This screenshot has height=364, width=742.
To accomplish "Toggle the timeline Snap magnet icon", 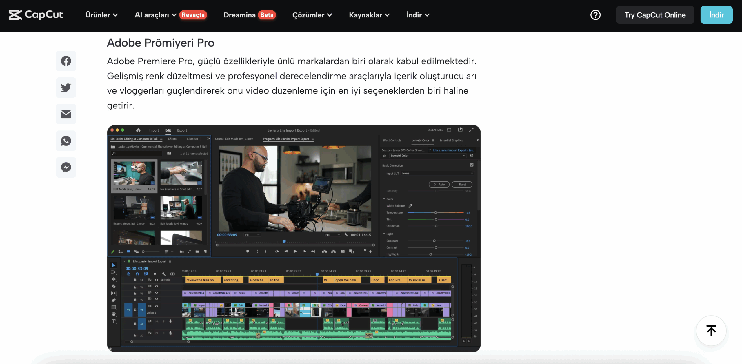I will click(x=137, y=274).
